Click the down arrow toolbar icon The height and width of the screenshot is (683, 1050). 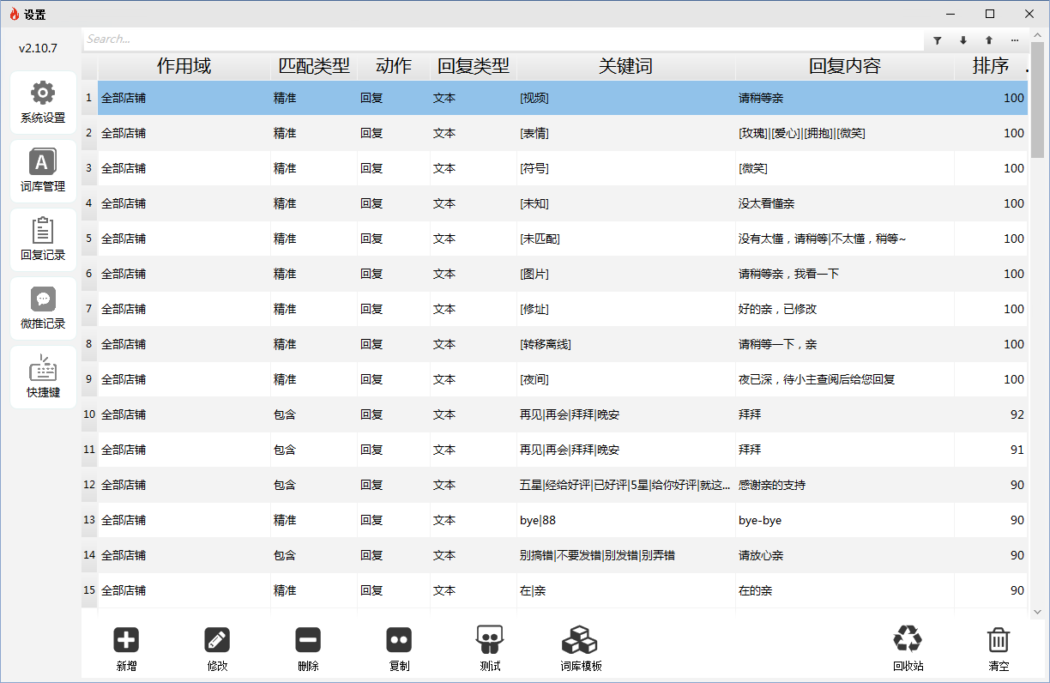click(962, 39)
